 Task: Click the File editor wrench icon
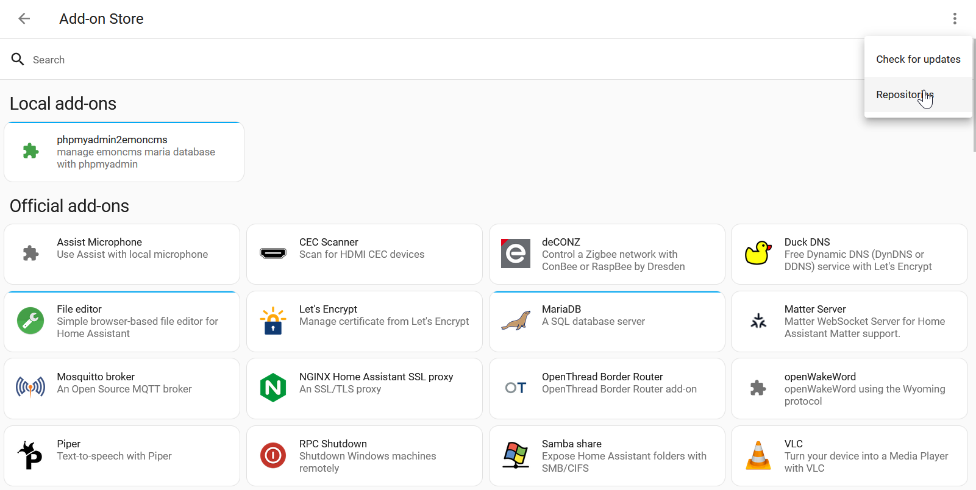(x=30, y=321)
